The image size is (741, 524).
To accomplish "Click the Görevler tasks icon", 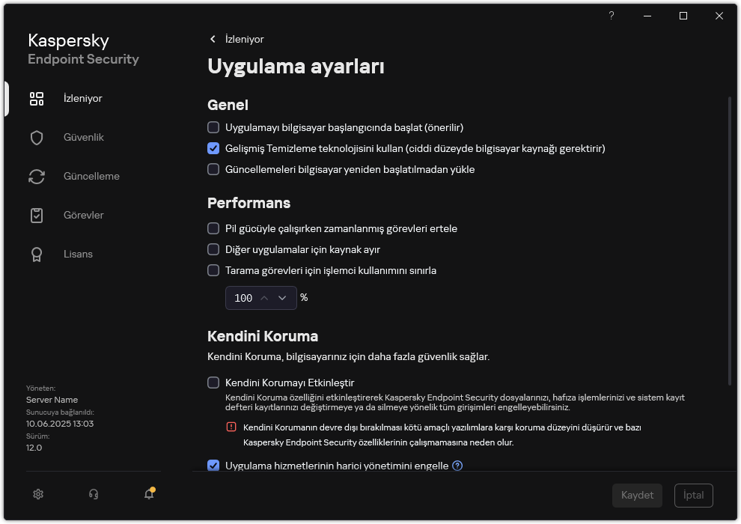I will click(x=37, y=215).
